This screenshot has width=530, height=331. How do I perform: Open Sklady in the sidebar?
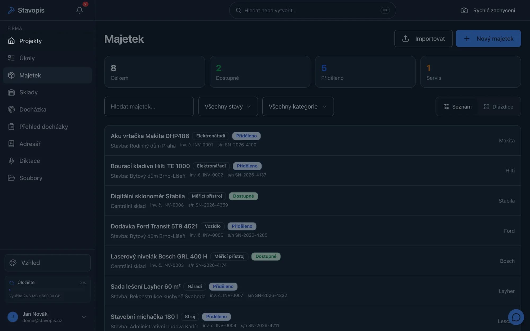[48, 92]
